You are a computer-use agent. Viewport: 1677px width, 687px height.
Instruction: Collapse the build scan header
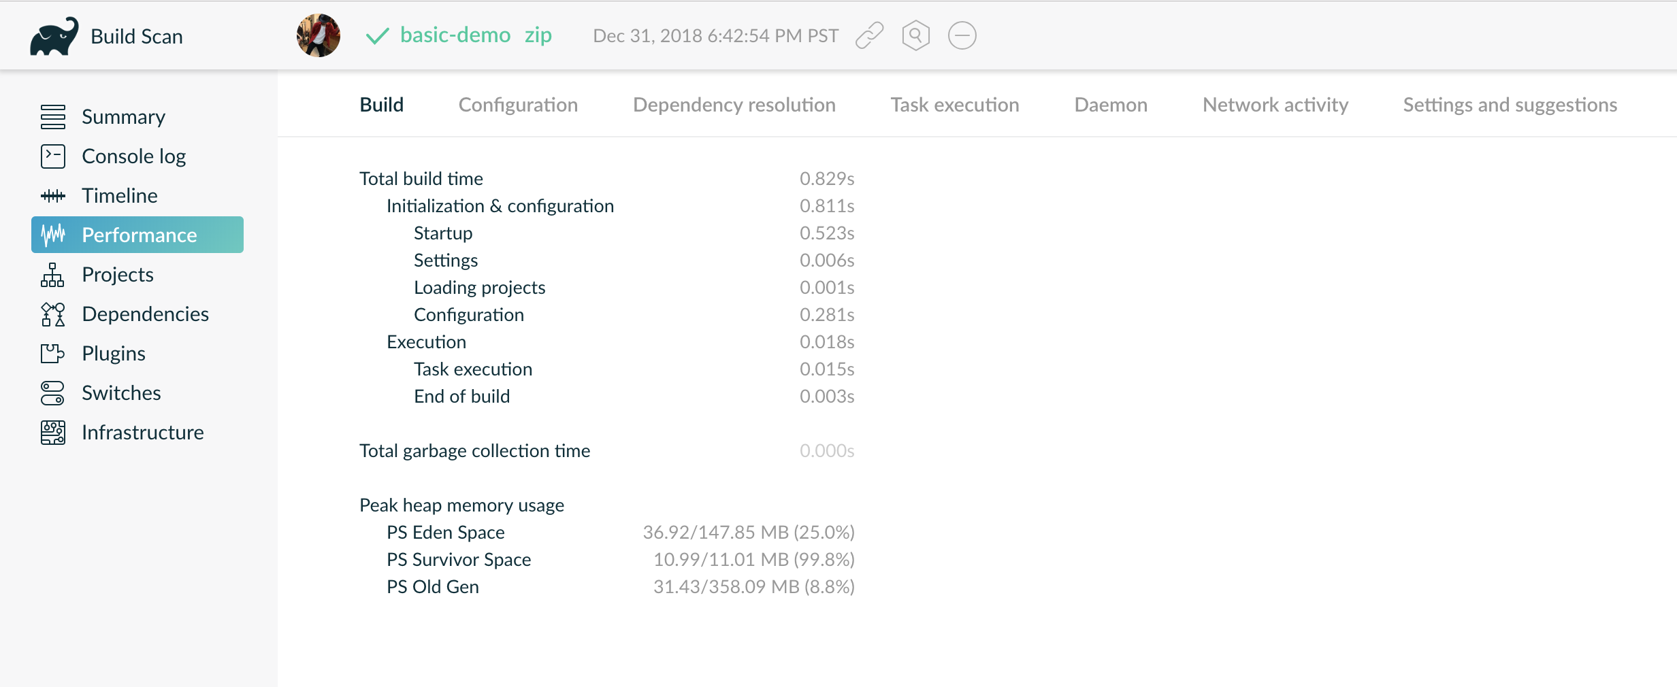pyautogui.click(x=962, y=35)
